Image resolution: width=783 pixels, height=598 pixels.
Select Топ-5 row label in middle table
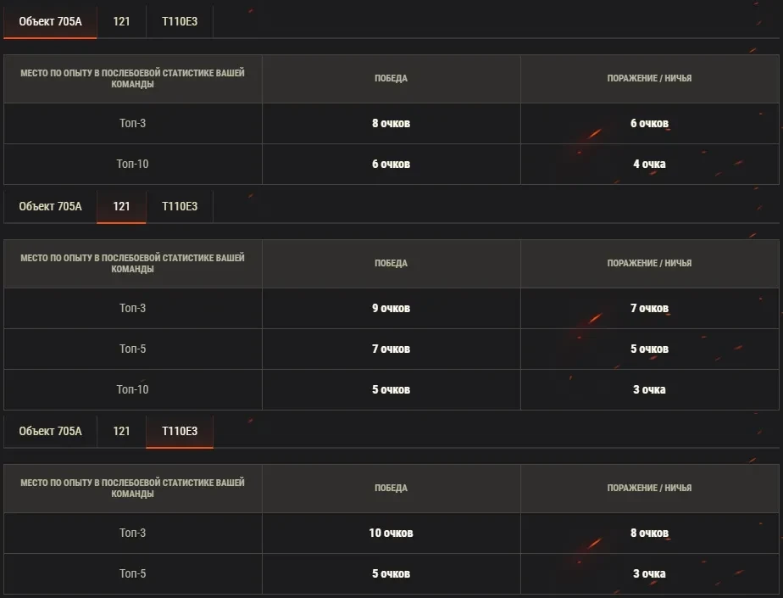(132, 349)
